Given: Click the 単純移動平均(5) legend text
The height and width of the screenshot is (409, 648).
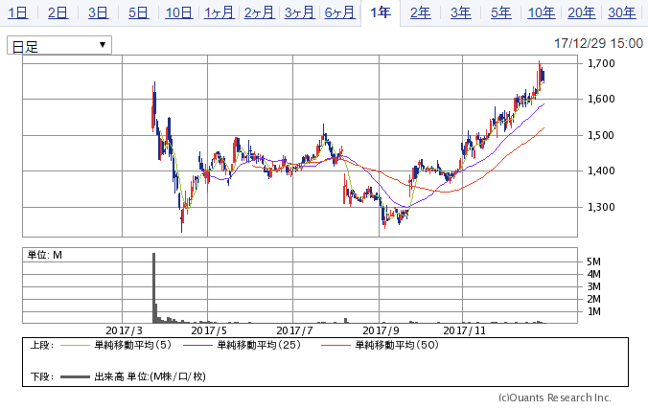Looking at the screenshot, I should [133, 345].
